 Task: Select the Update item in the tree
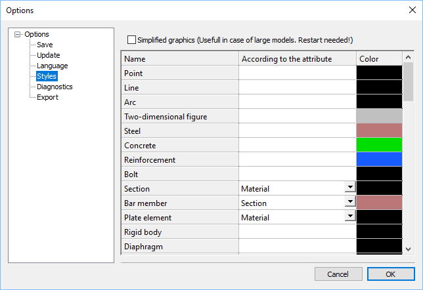tap(49, 55)
